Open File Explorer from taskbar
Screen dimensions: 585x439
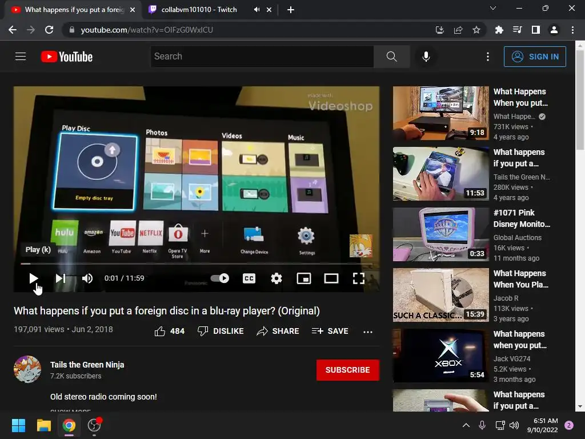coord(43,425)
